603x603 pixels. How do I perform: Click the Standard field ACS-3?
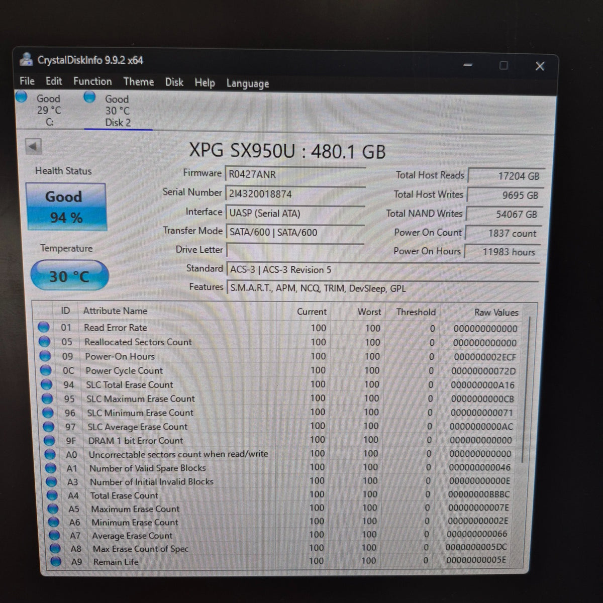pos(382,270)
